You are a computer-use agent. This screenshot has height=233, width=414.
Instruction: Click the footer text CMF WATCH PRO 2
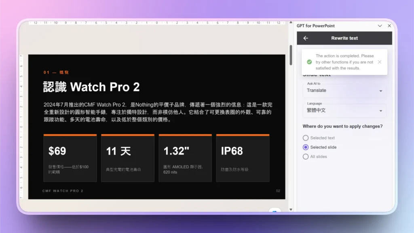[63, 191]
